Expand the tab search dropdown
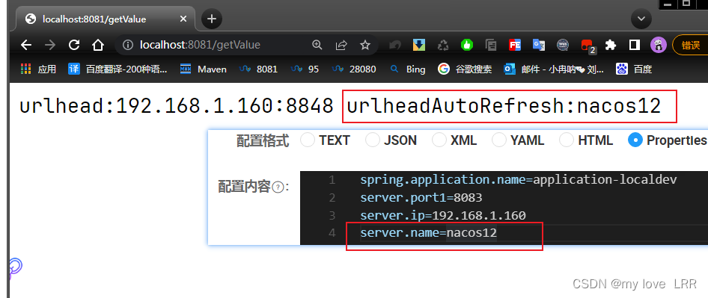The height and width of the screenshot is (298, 708). coord(641,19)
